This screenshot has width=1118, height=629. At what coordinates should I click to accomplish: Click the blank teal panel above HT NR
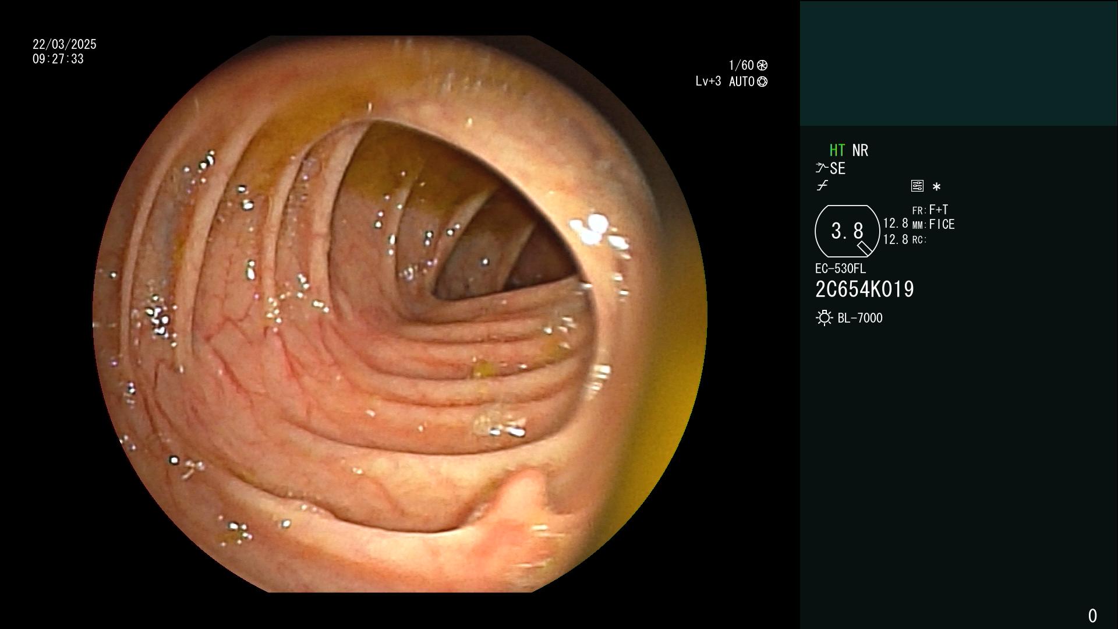coord(958,63)
